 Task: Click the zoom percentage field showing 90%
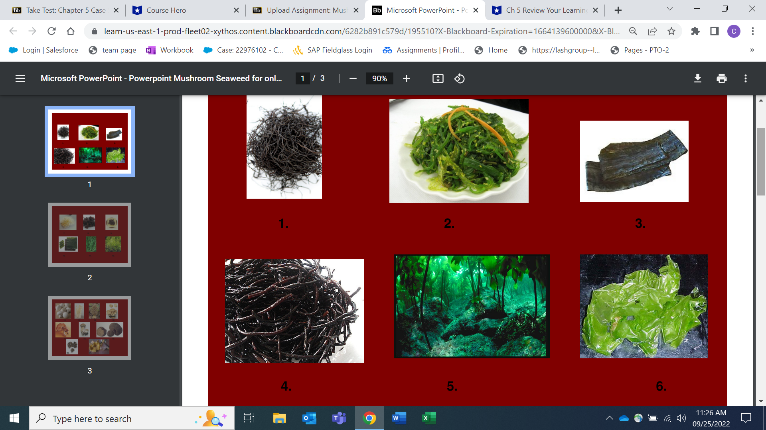[379, 78]
